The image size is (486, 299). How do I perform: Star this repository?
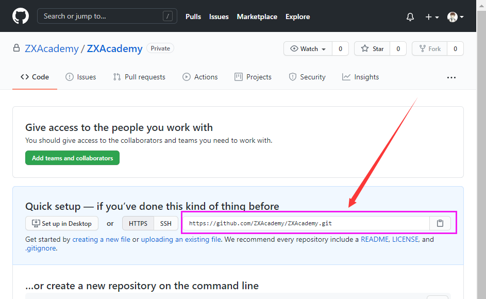click(x=372, y=48)
